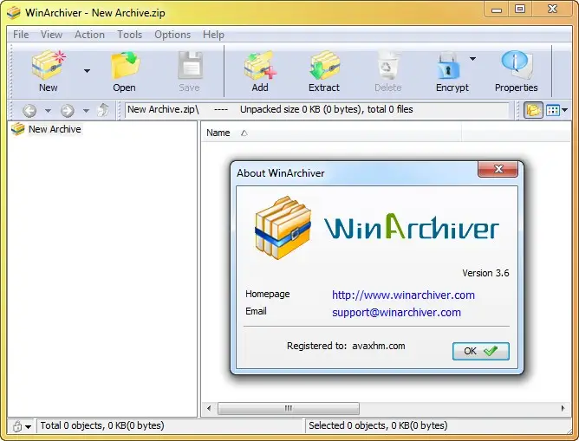Click the greyed Save toolbar icon
The height and width of the screenshot is (441, 579).
[x=190, y=65]
